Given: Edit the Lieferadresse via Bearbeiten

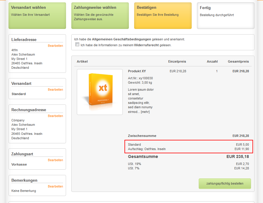Looking at the screenshot, I should tap(55, 46).
